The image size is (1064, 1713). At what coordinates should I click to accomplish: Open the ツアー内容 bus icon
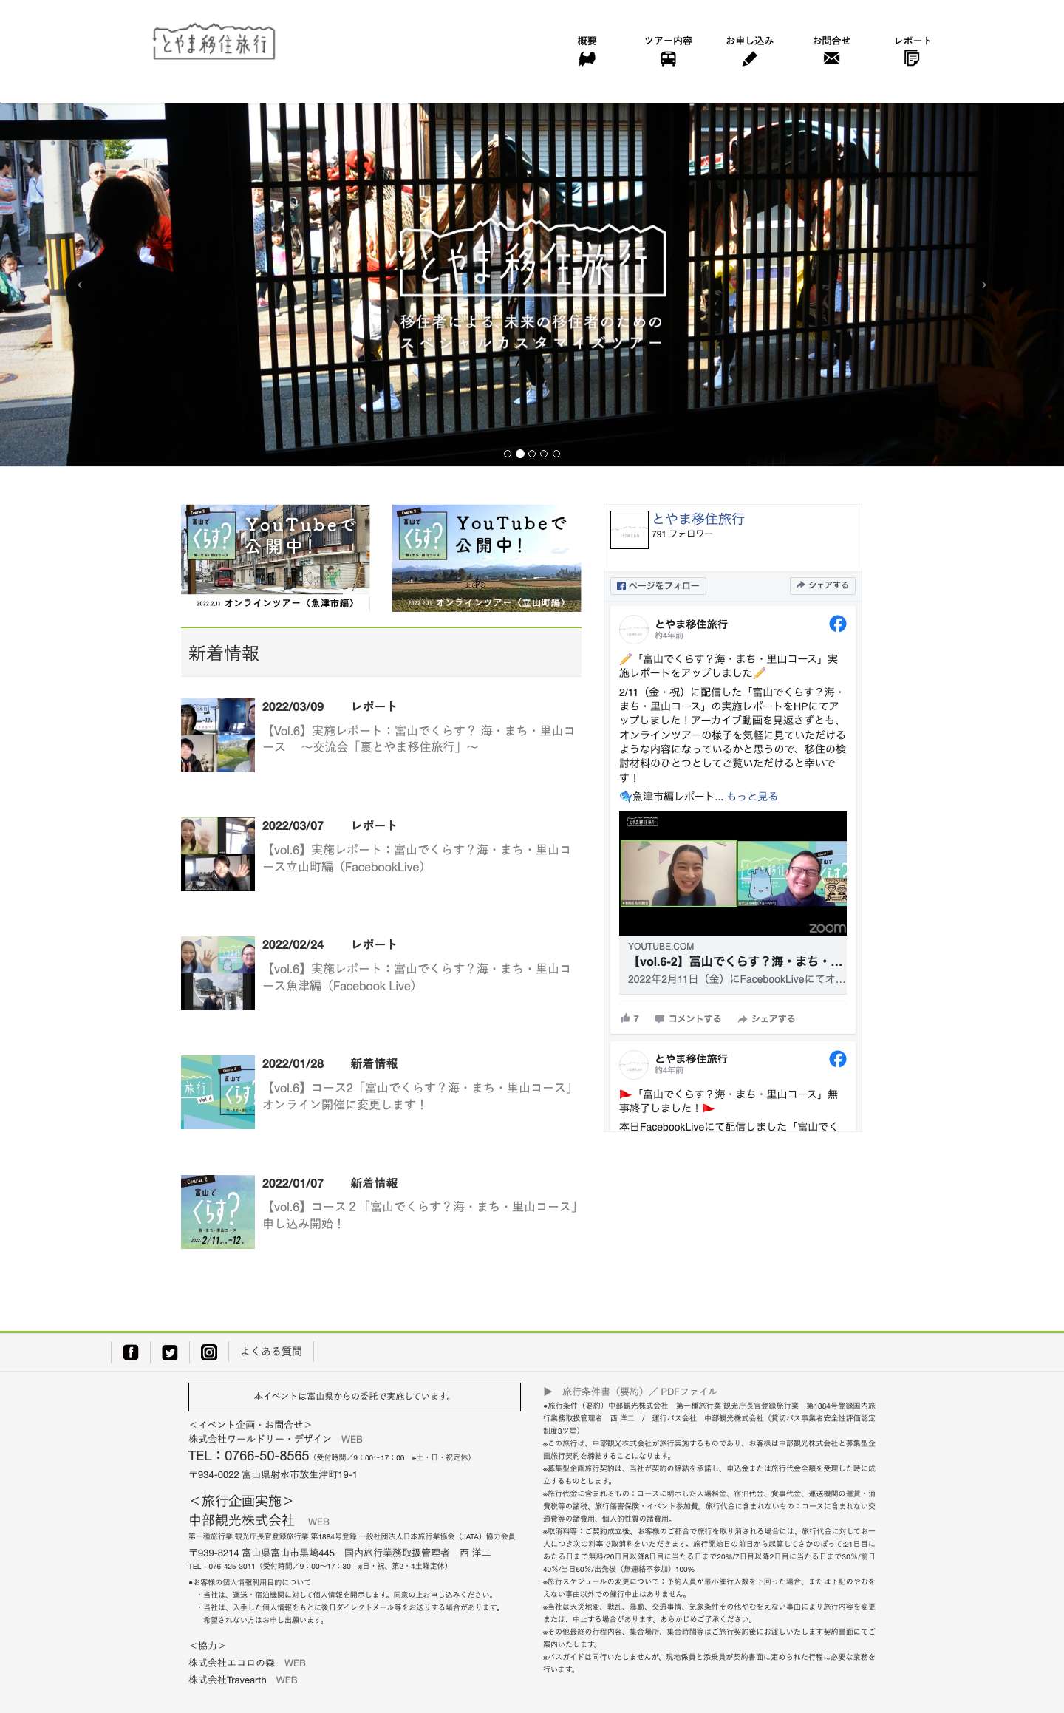(x=668, y=58)
